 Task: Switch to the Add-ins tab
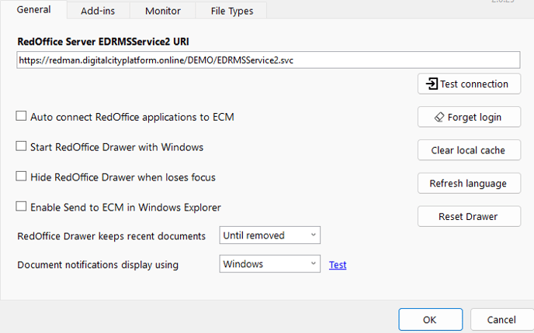(x=98, y=11)
